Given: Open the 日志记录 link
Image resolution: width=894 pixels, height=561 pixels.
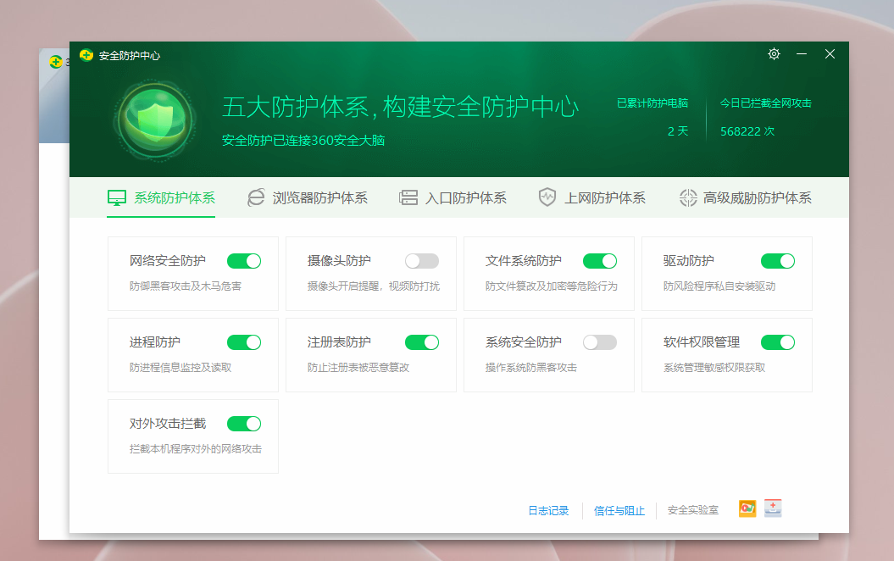Looking at the screenshot, I should [548, 511].
